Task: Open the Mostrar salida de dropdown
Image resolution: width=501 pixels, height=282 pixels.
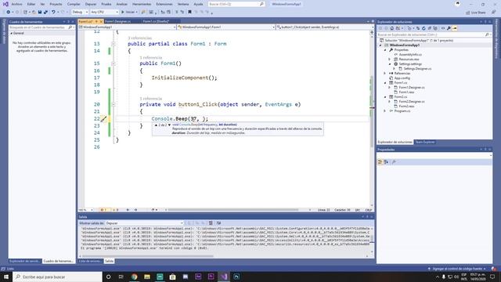Action: [144, 223]
